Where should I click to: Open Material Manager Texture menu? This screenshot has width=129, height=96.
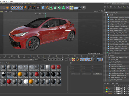[x=8, y=63]
